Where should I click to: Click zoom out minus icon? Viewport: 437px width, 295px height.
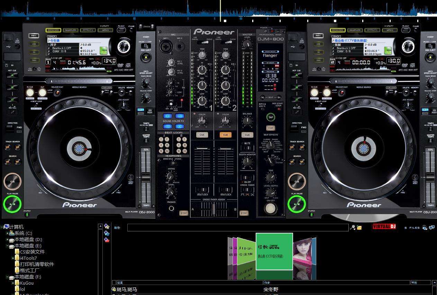(x=140, y=26)
